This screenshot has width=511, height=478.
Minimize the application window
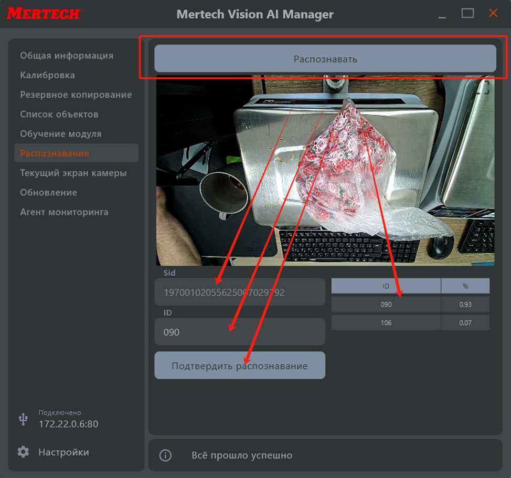coord(442,14)
